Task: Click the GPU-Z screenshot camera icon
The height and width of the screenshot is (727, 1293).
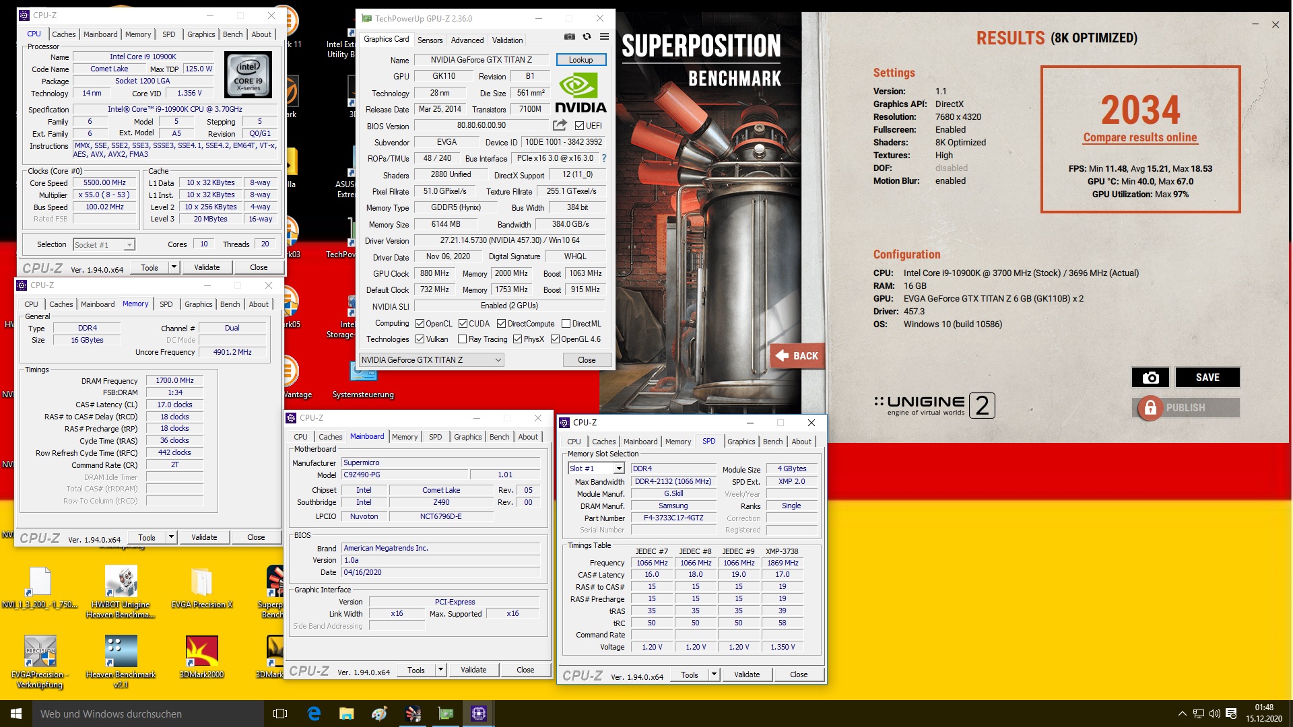Action: point(569,36)
